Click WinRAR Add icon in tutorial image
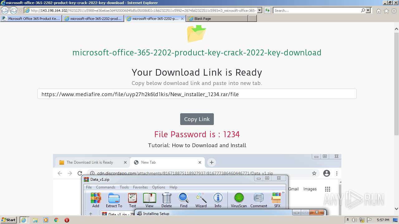Image resolution: width=399 pixels, height=224 pixels. [96, 200]
